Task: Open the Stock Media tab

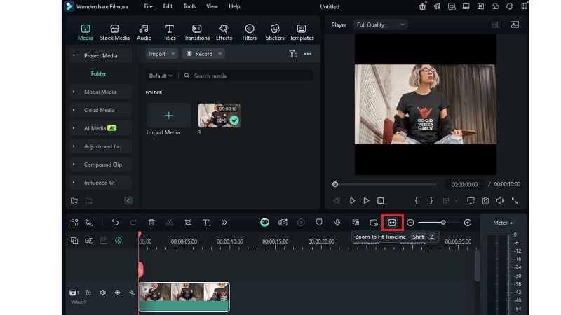Action: 114,32
